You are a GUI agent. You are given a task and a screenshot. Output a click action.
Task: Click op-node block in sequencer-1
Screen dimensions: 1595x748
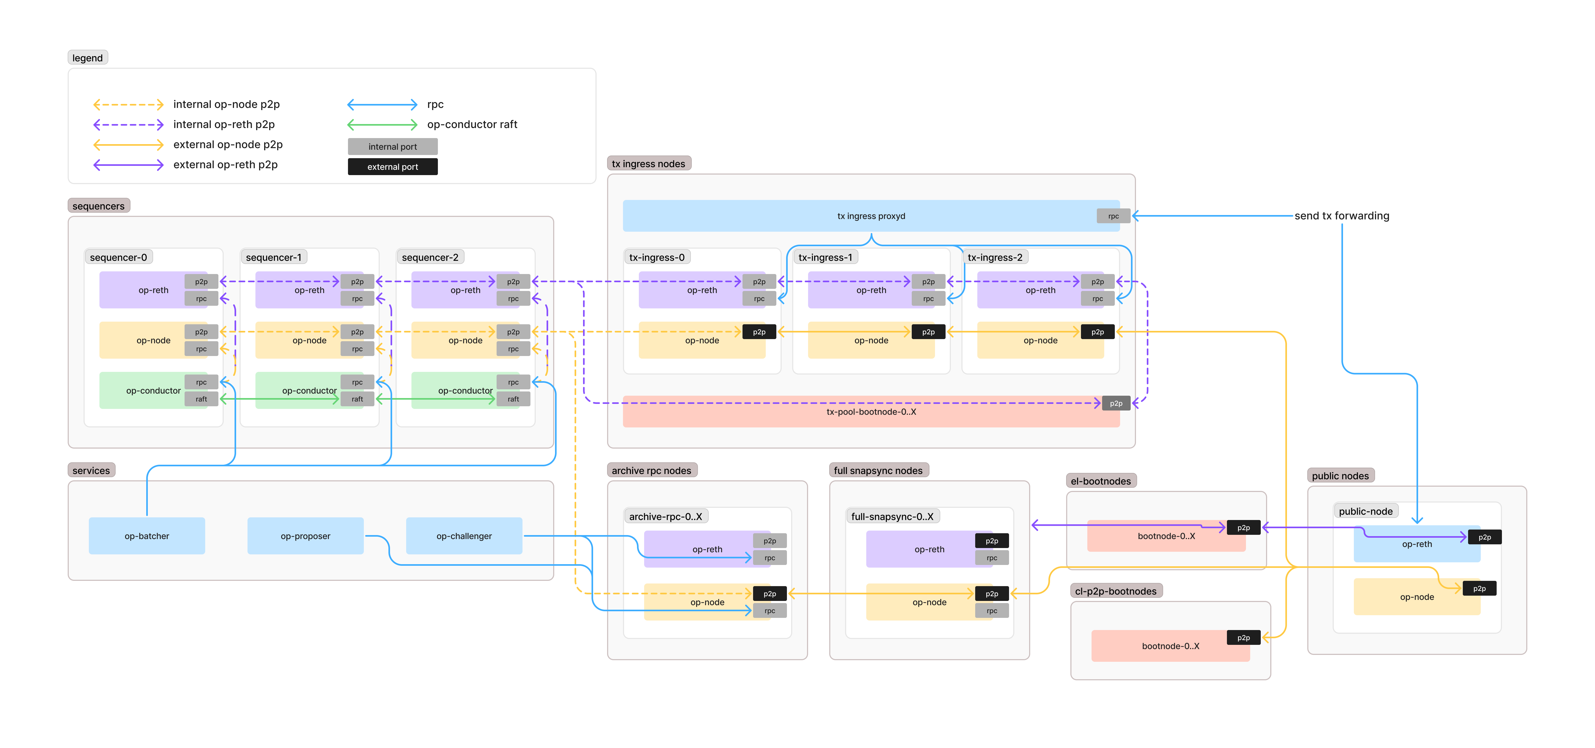click(x=310, y=340)
